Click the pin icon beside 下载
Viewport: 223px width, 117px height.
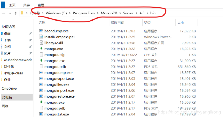[30, 40]
